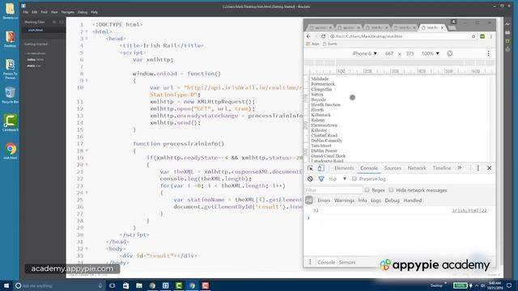Open the File menu in Brackets
518x291 pixels.
tap(26, 12)
